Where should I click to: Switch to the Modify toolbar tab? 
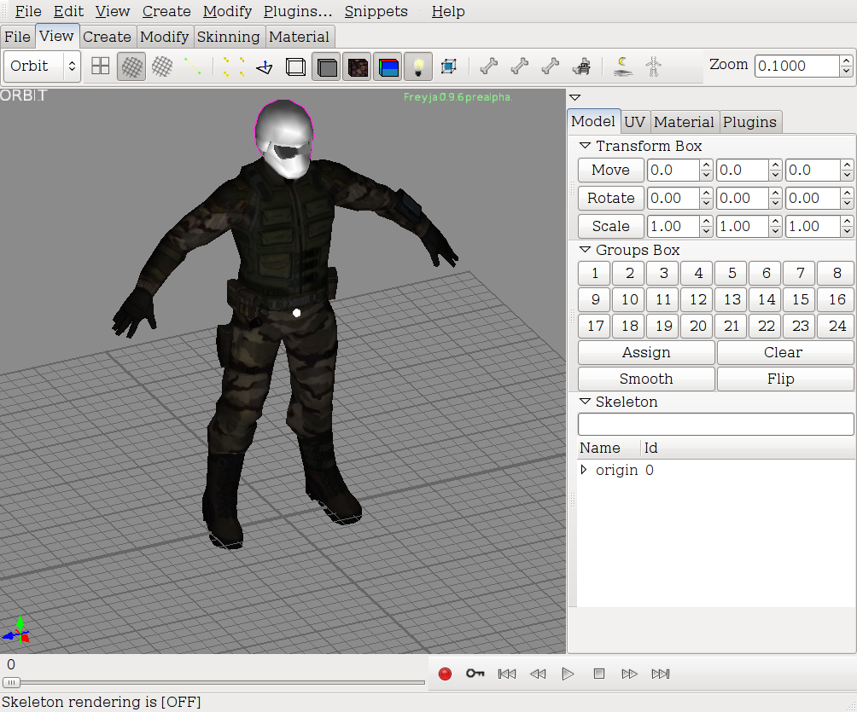(165, 37)
